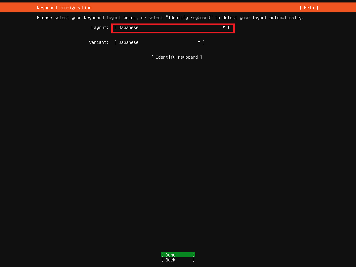356x267 pixels.
Task: Click the Identify keyboard button
Action: (177, 57)
